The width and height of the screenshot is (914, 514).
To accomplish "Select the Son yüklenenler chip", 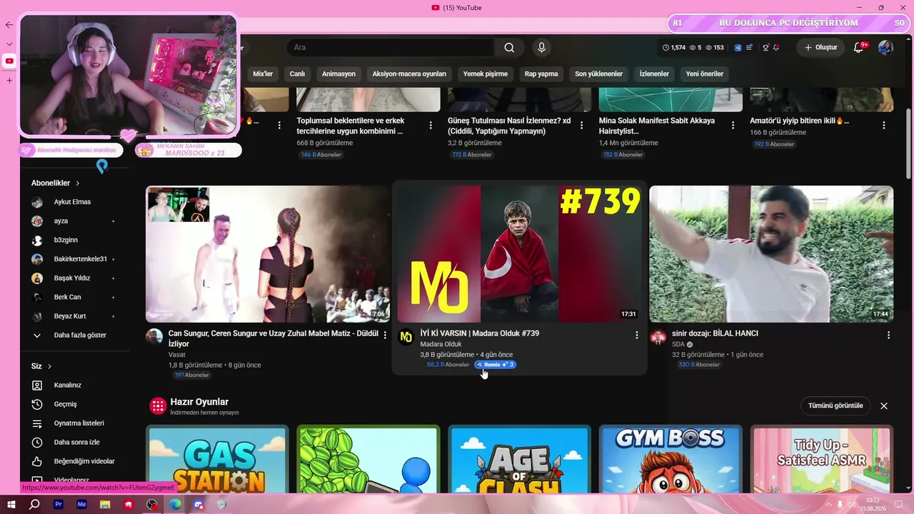I will point(599,74).
